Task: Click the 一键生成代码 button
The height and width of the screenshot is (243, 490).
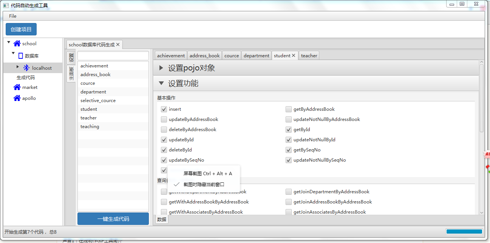Action: [x=113, y=219]
